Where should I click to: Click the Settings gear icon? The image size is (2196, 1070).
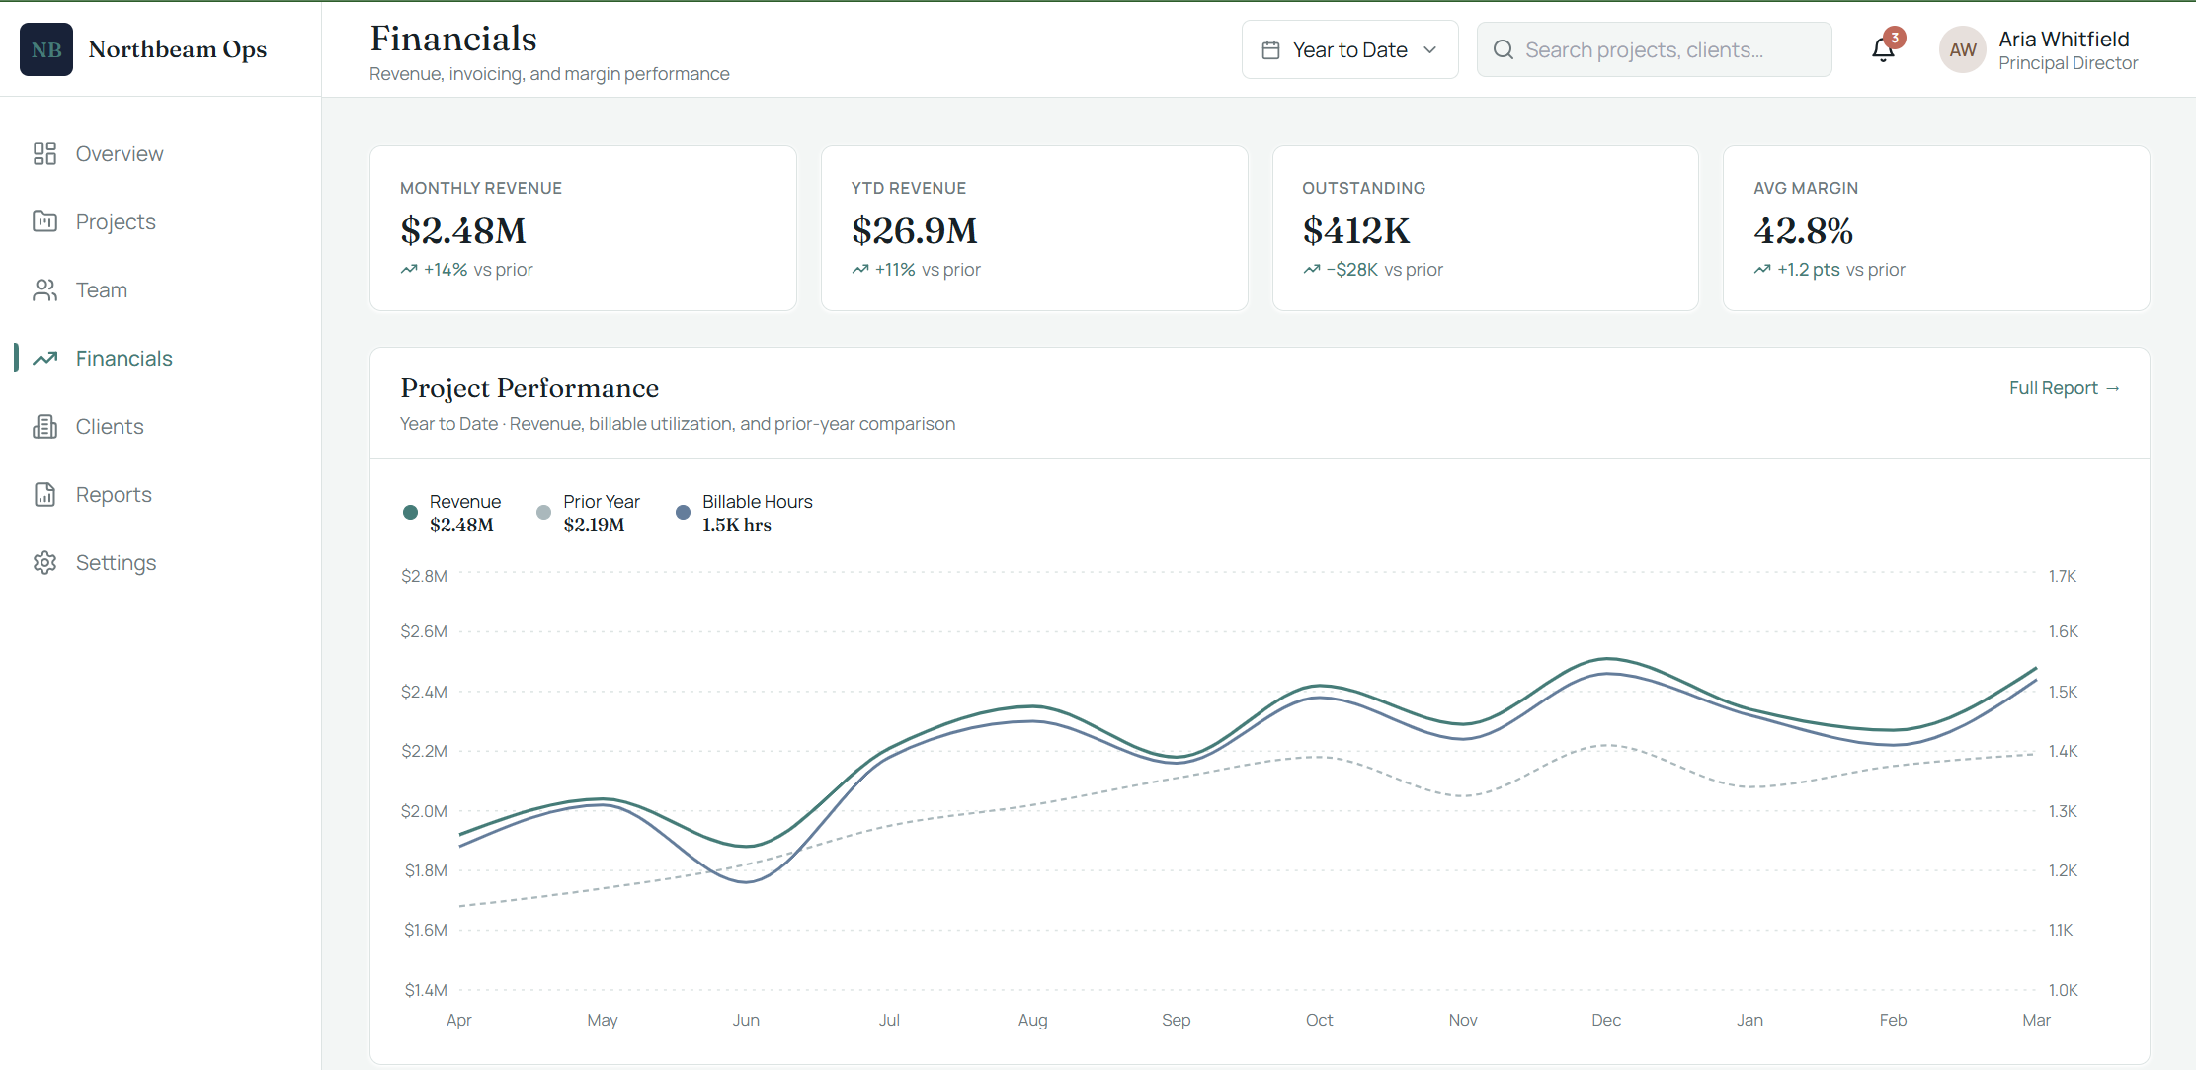click(44, 562)
